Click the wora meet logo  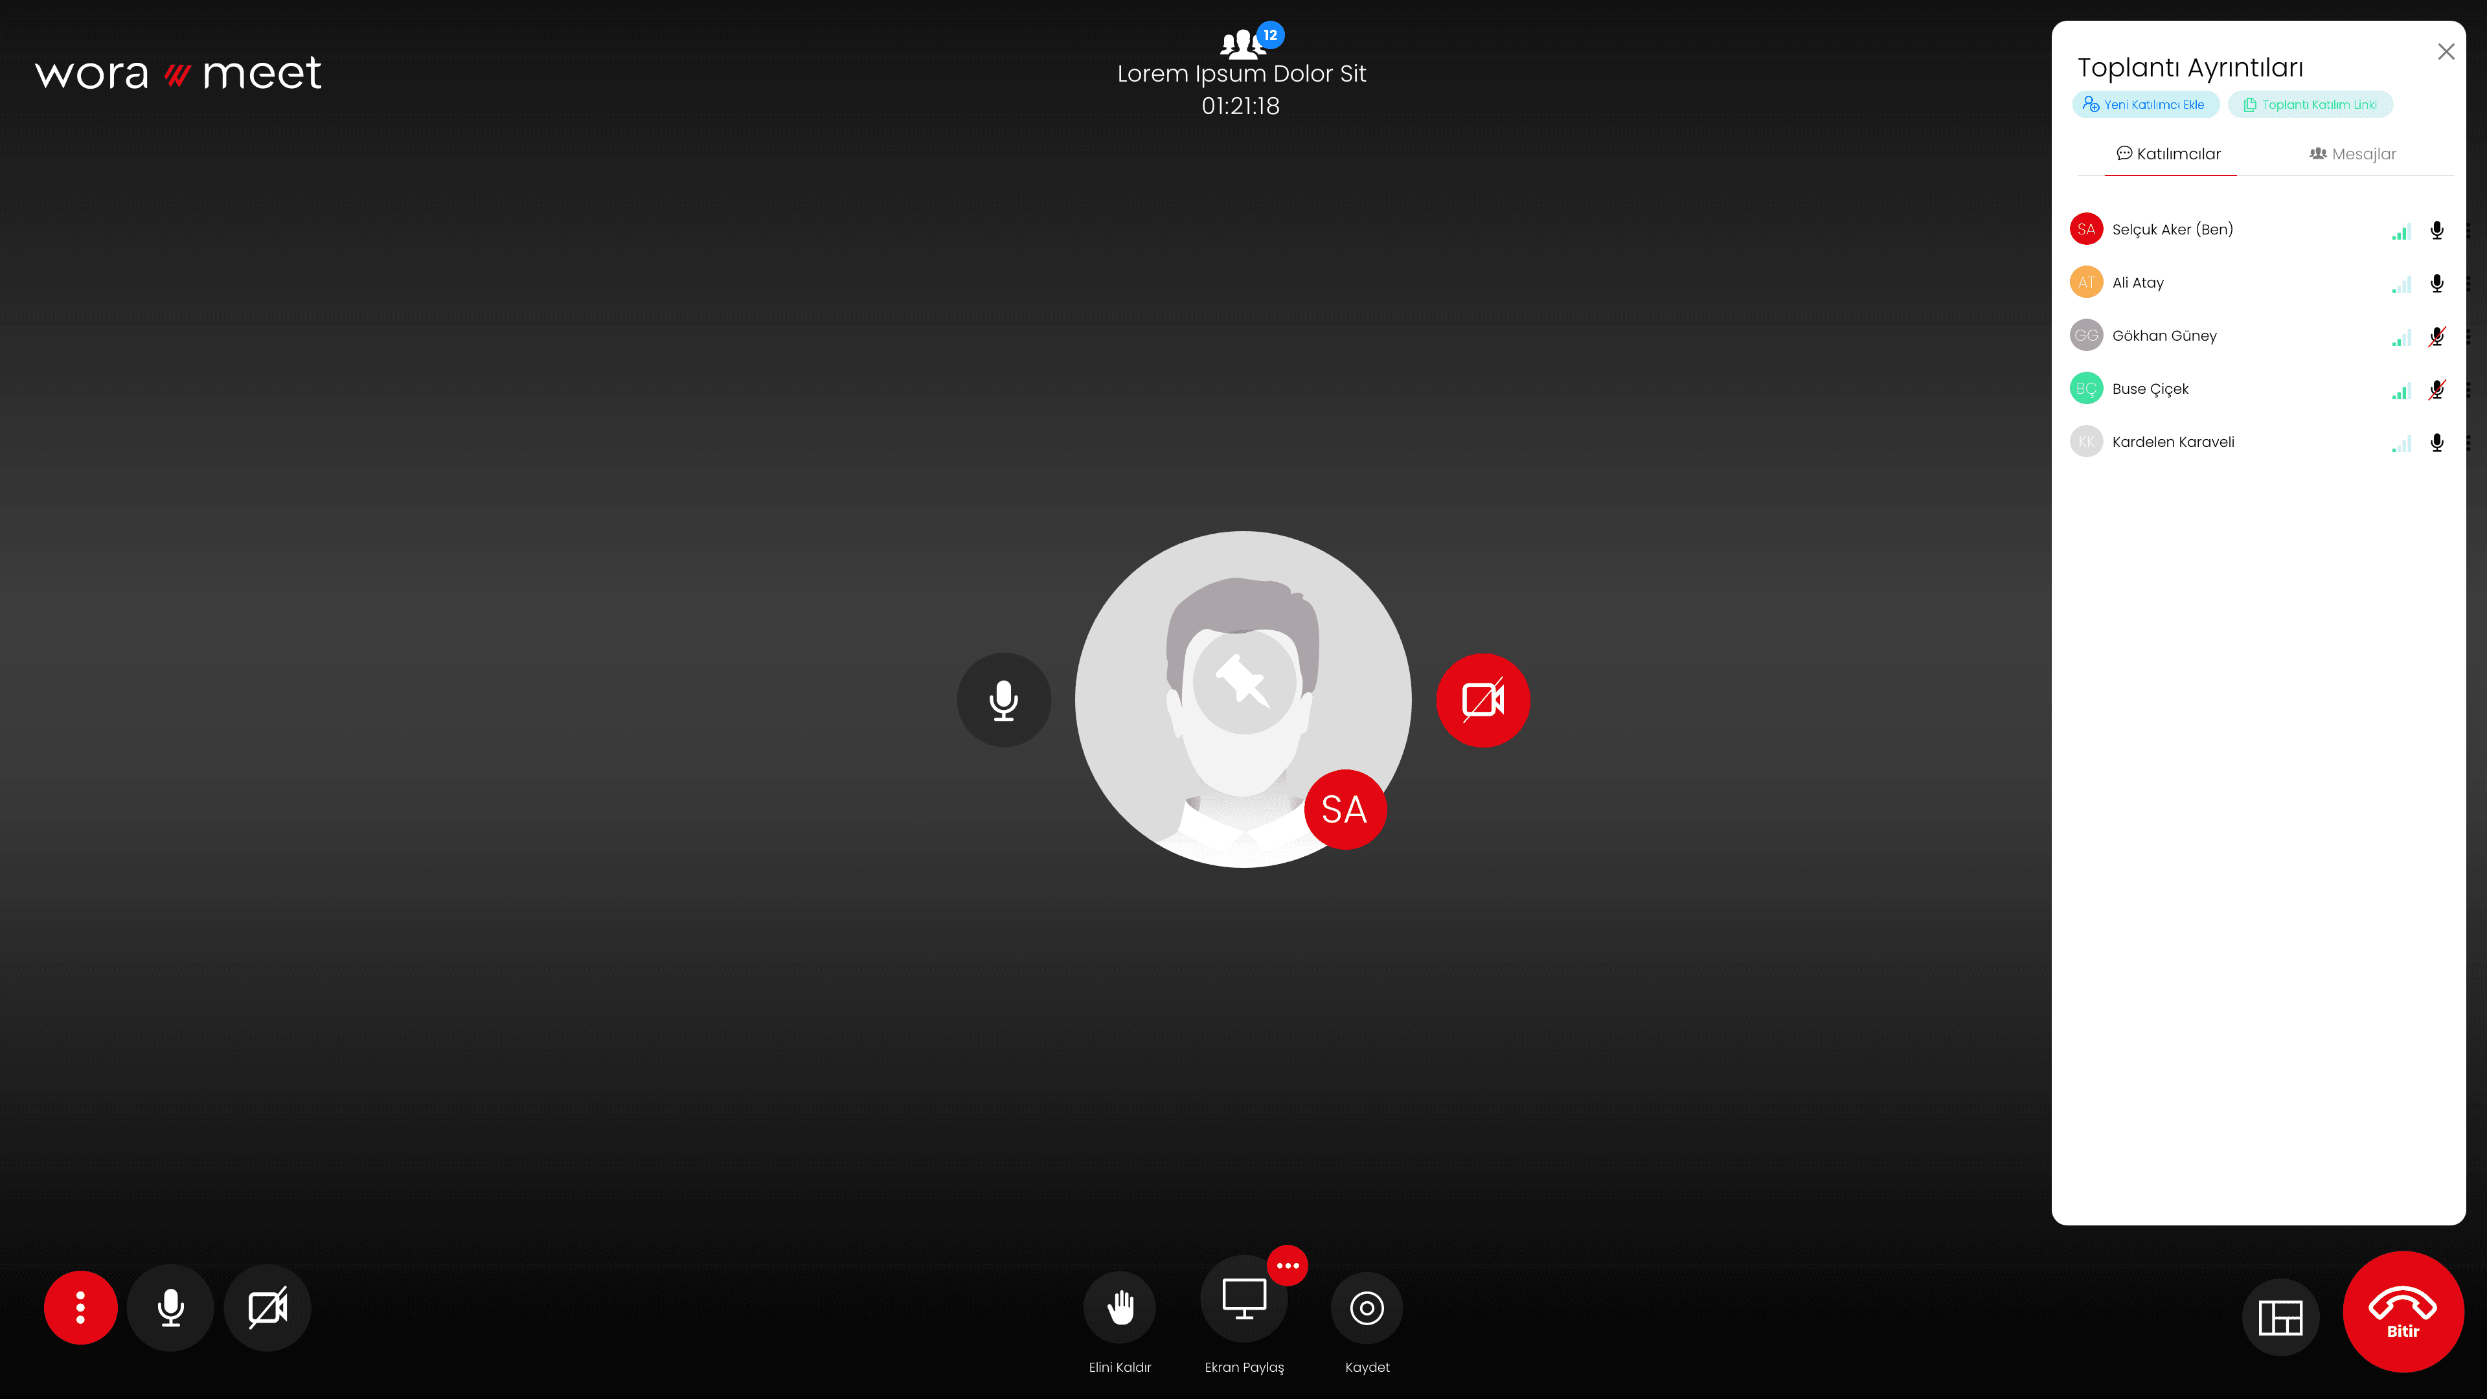179,73
